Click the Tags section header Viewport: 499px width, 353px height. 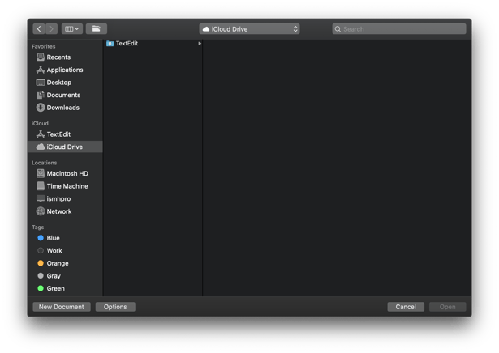pyautogui.click(x=38, y=228)
